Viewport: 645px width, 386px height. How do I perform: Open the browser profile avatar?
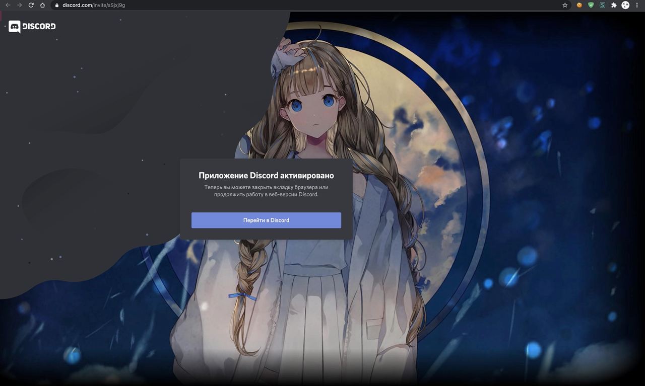625,5
